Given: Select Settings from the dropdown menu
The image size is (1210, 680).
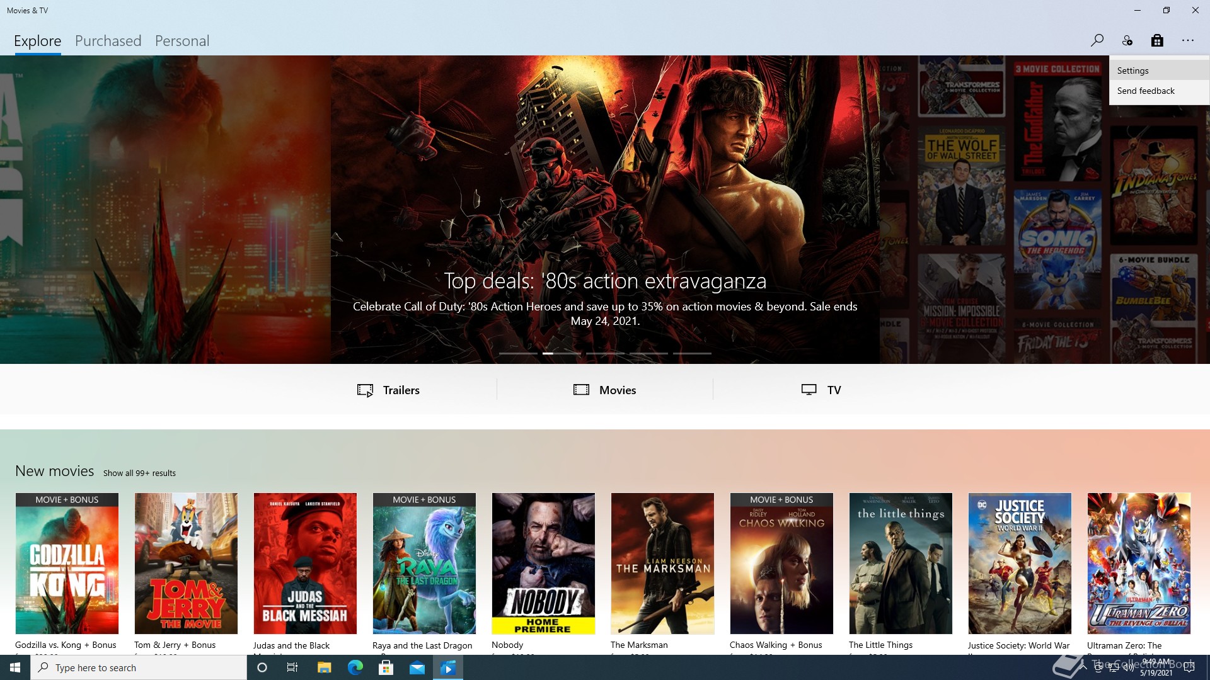Looking at the screenshot, I should (x=1159, y=71).
